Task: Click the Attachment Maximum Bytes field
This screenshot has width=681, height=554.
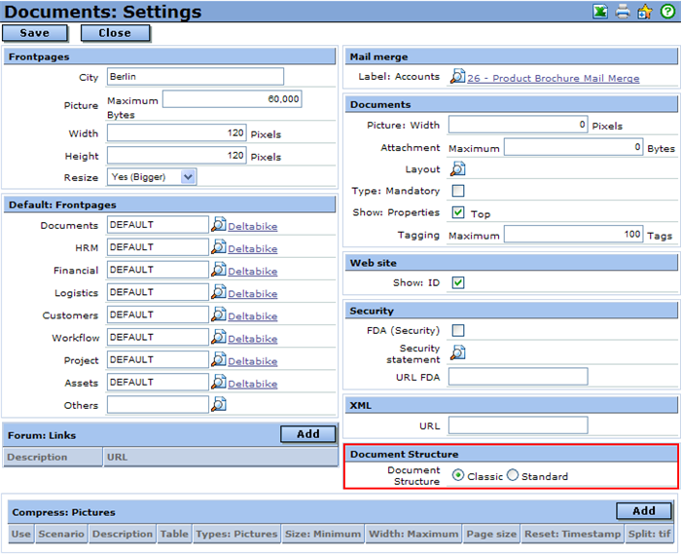Action: (573, 147)
